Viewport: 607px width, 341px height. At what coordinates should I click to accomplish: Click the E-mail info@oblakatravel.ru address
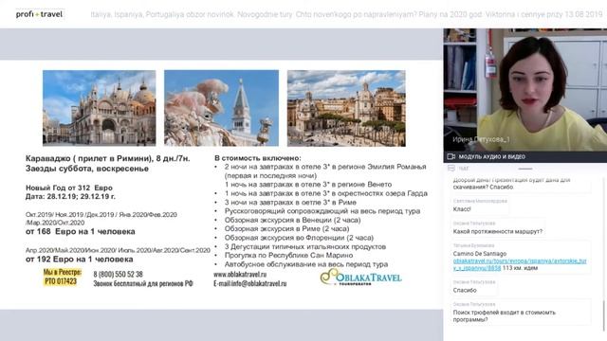tap(249, 283)
